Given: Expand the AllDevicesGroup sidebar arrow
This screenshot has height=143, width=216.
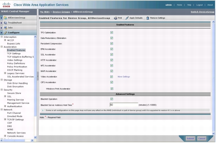Looking at the screenshot, I should coord(1,18).
